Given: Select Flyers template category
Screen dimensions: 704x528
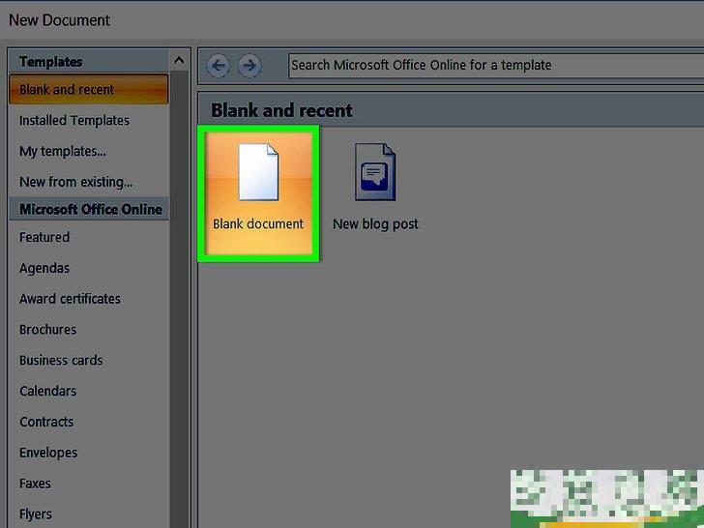Looking at the screenshot, I should pyautogui.click(x=36, y=514).
